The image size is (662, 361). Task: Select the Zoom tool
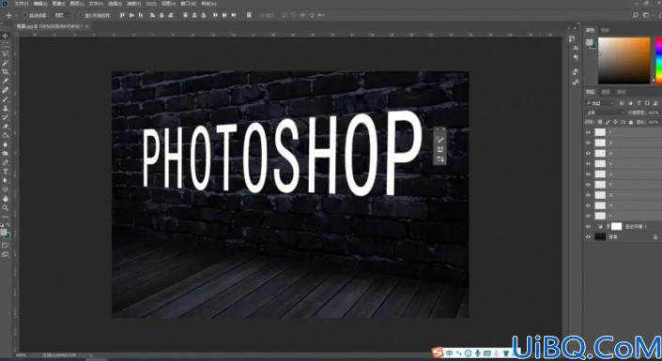[6, 208]
